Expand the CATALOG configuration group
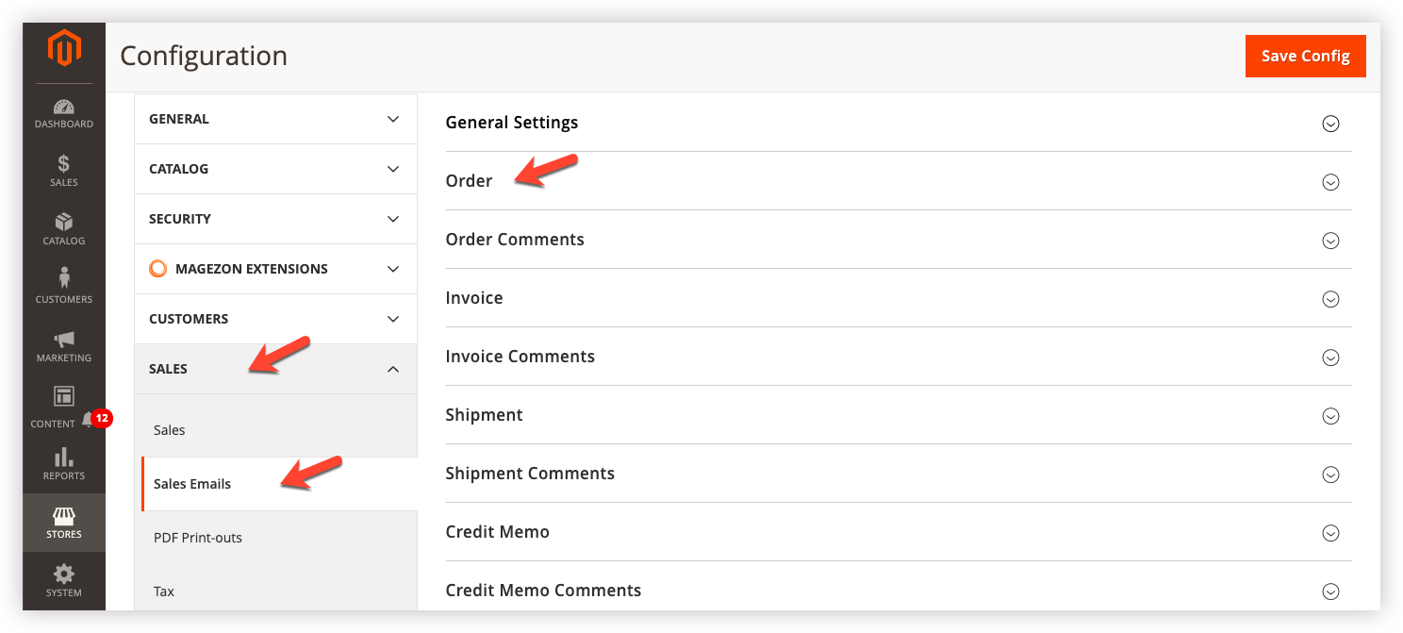The width and height of the screenshot is (1403, 633). [394, 169]
